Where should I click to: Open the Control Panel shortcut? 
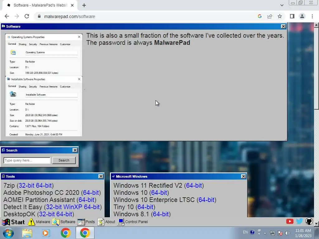(x=133, y=222)
